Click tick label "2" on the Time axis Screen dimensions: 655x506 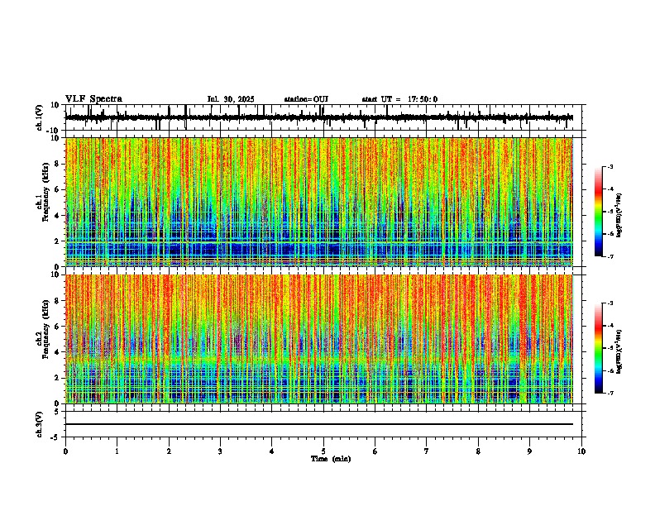tap(169, 451)
